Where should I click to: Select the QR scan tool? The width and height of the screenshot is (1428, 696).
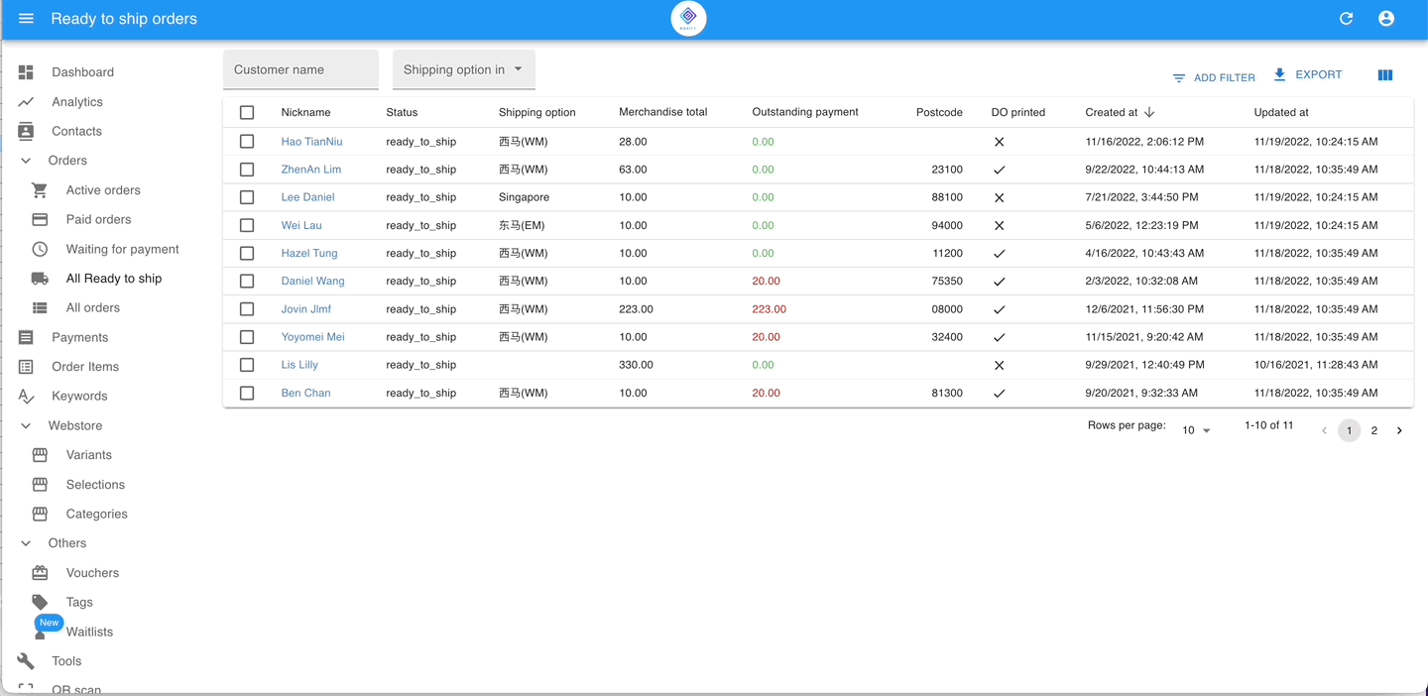pos(75,688)
